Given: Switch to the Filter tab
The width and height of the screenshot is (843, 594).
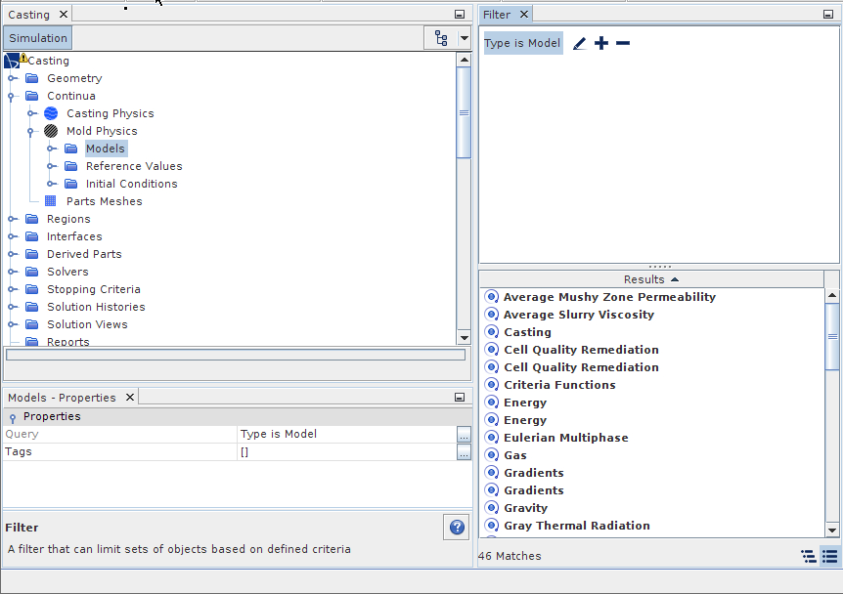Looking at the screenshot, I should (497, 15).
